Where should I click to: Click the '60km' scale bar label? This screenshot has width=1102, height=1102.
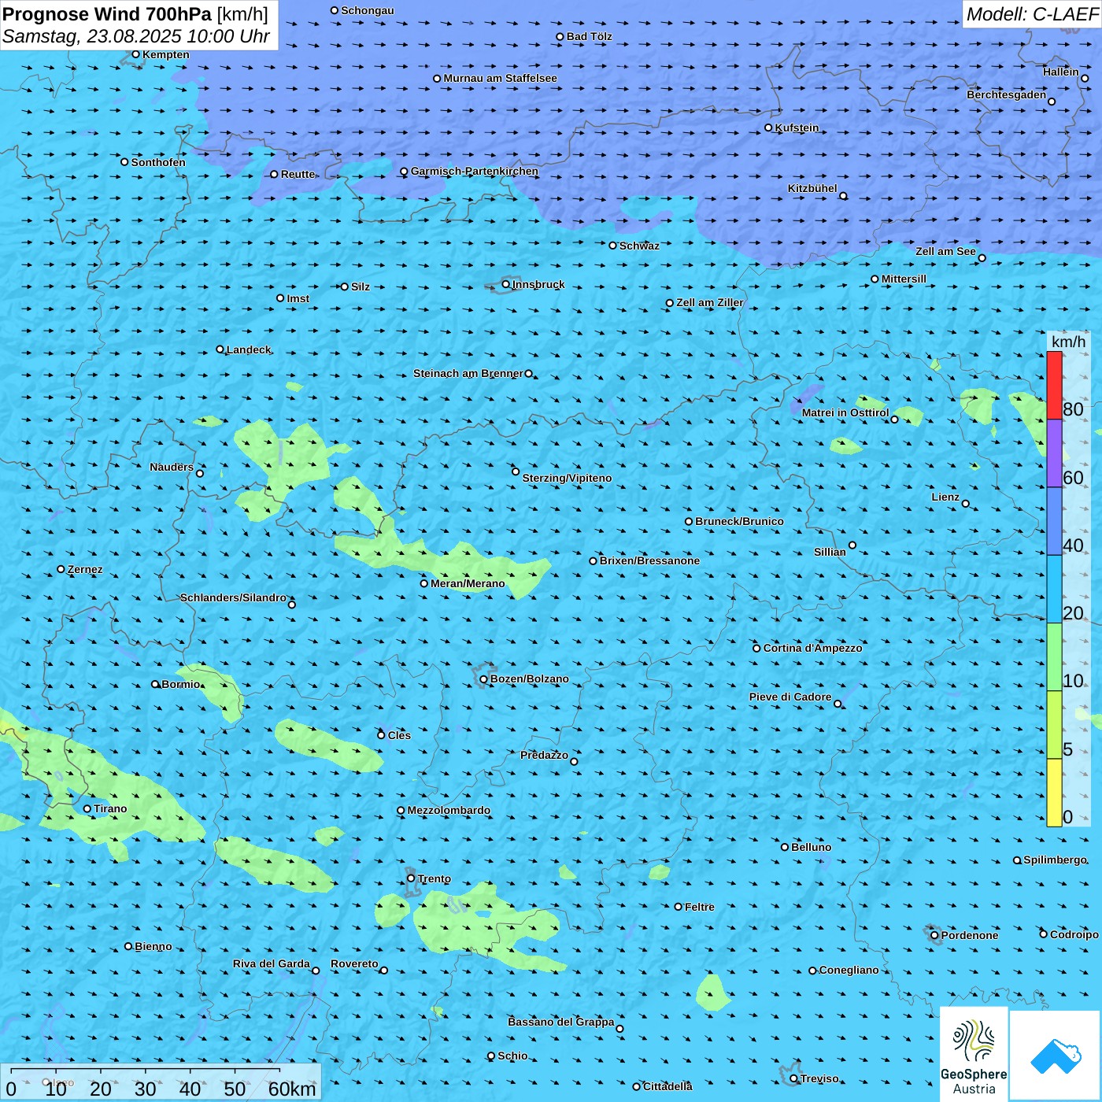tap(292, 1089)
